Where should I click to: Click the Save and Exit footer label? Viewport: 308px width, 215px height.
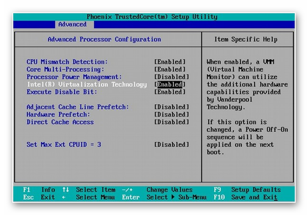pyautogui.click(x=254, y=197)
